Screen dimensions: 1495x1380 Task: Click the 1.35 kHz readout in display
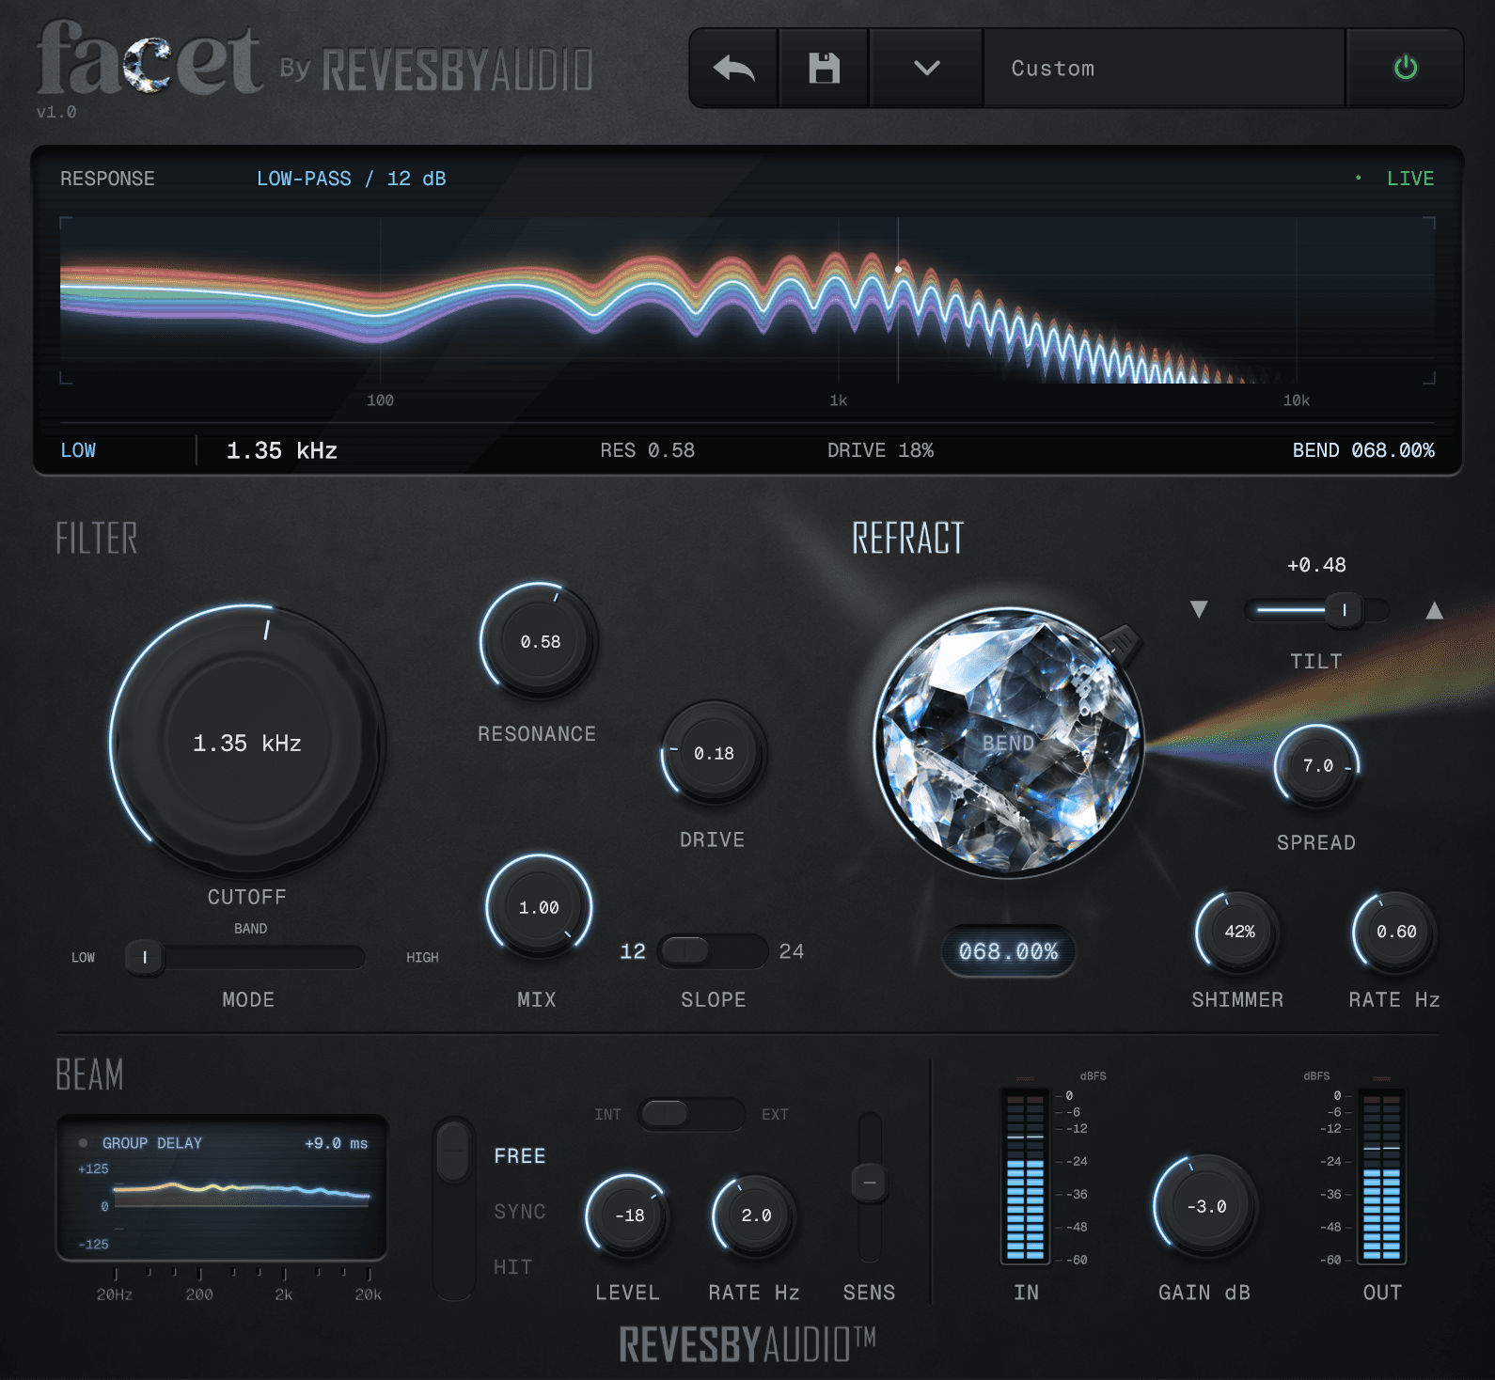tap(281, 450)
